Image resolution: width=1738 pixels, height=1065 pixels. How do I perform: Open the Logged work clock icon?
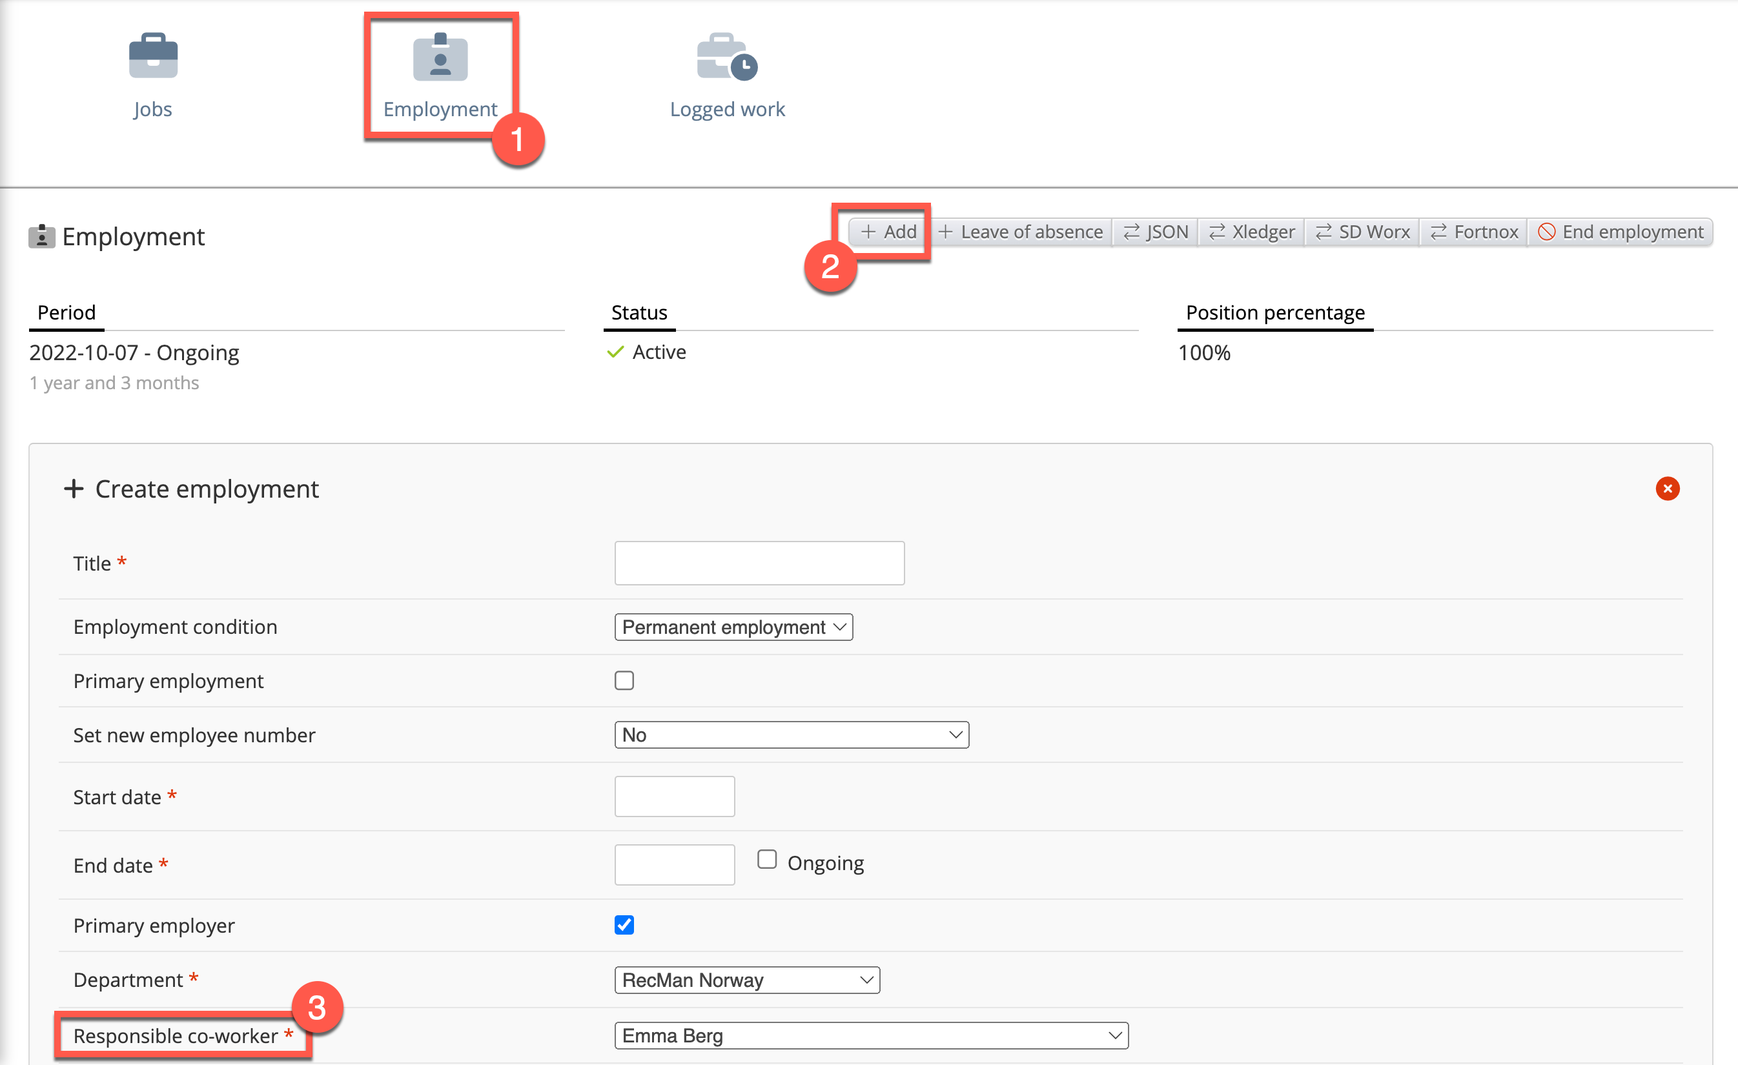pyautogui.click(x=726, y=57)
